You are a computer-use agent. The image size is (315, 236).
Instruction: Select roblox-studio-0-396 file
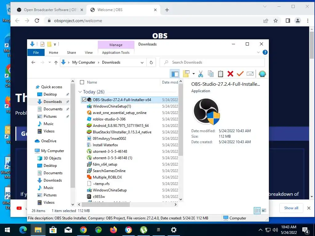coord(109,119)
